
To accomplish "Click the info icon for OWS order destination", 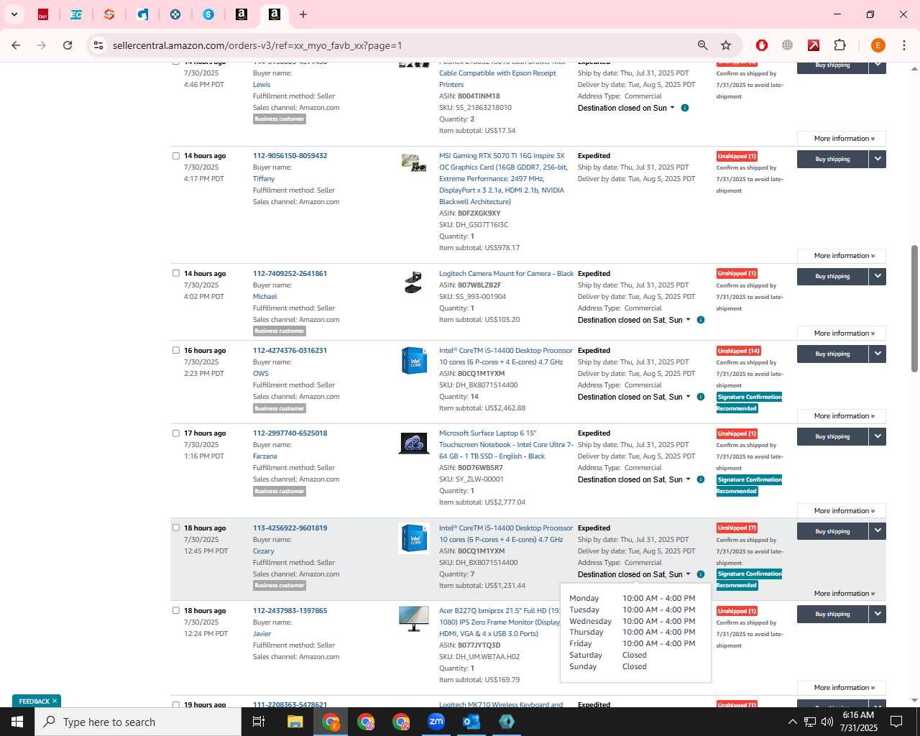I will pos(701,397).
